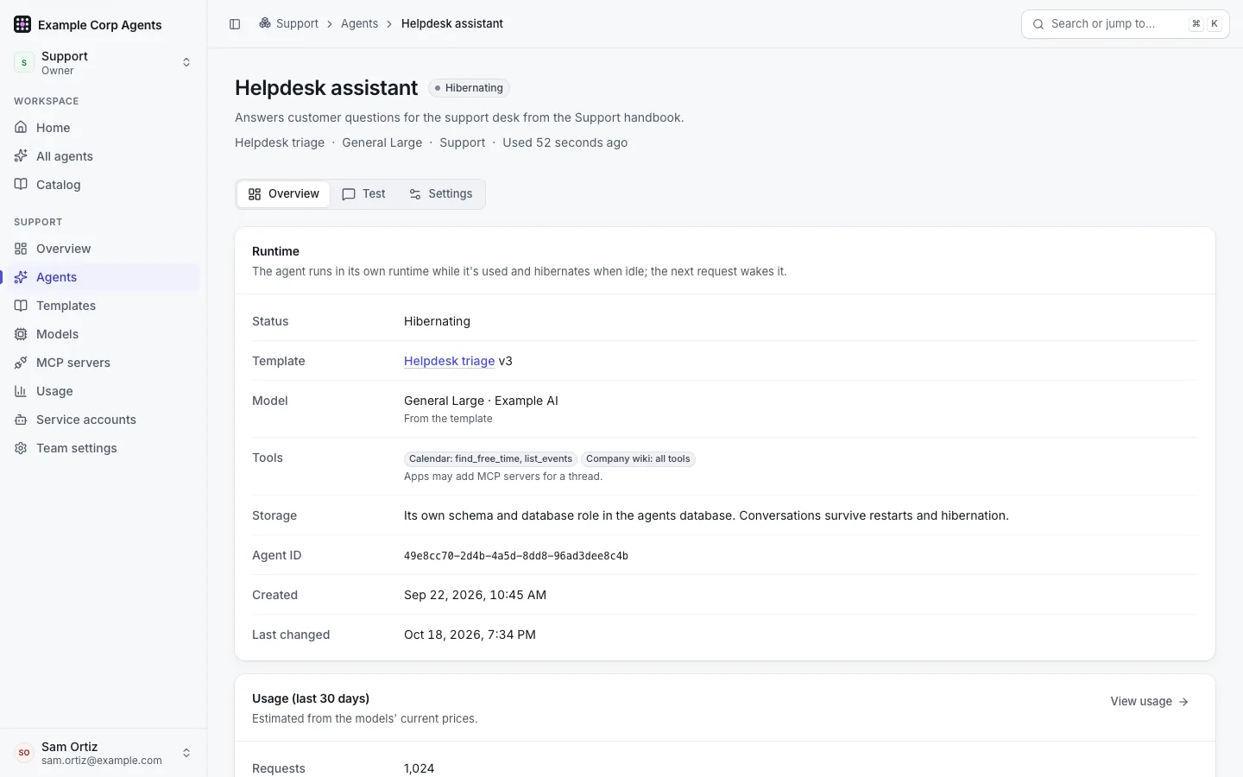The height and width of the screenshot is (777, 1243).
Task: Click the Company wiki: all tools chip
Action: point(638,458)
